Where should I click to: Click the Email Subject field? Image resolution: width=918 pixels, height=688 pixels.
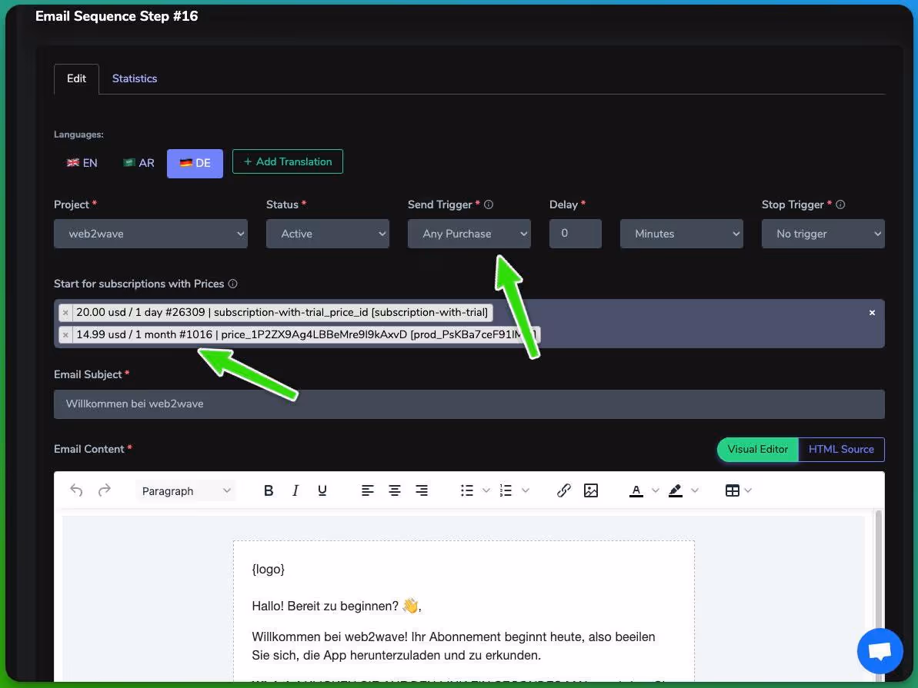click(x=469, y=404)
